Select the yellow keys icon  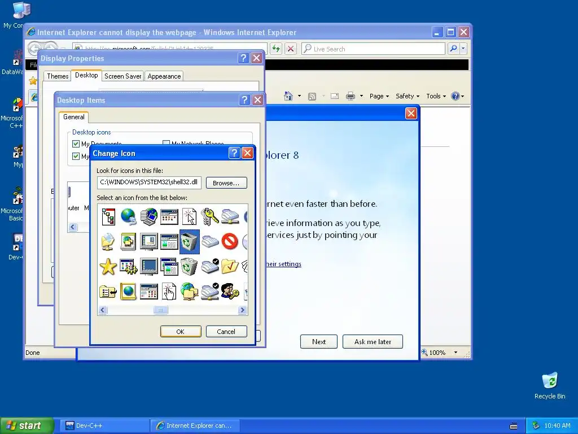210,216
